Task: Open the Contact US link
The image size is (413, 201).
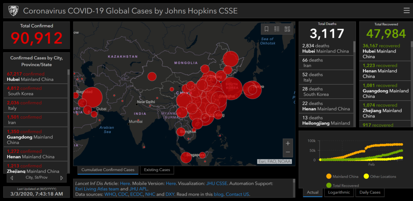Action: tap(237, 194)
